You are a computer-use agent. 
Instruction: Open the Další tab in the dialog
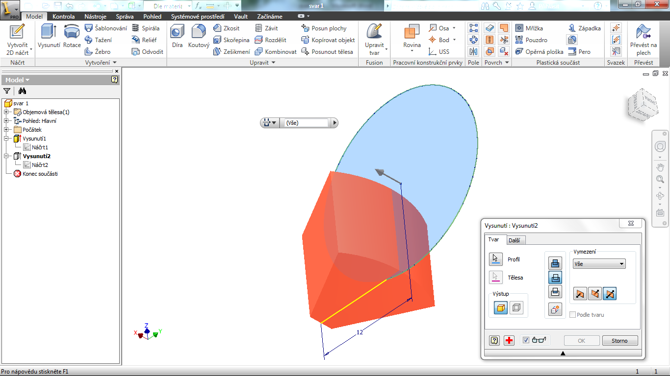tap(514, 240)
